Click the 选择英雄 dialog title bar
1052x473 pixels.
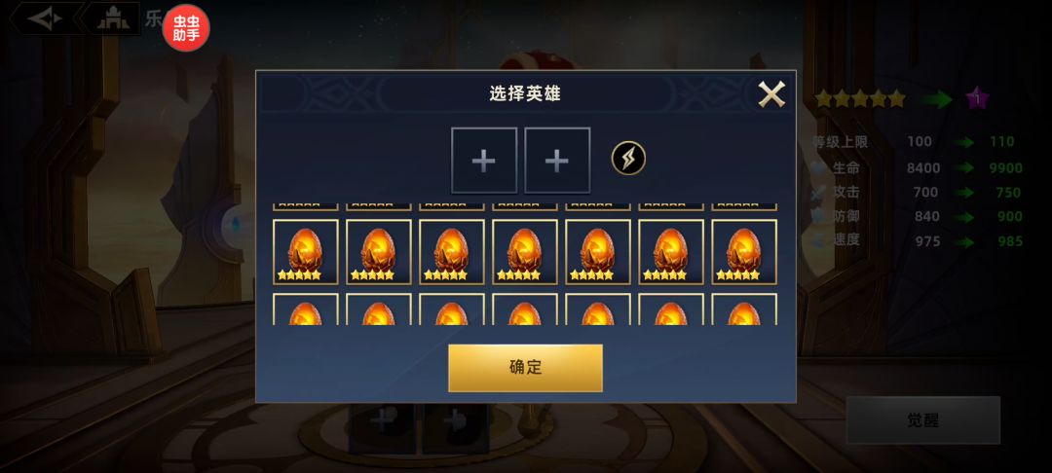[525, 93]
